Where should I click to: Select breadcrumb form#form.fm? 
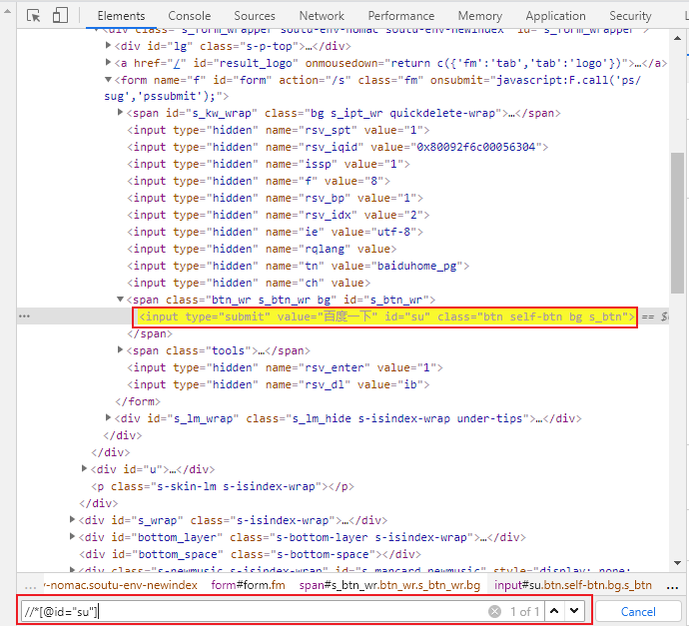point(248,586)
